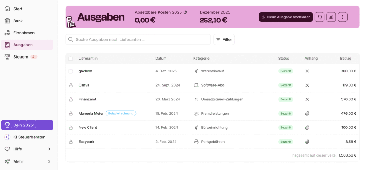Click Neue Ausgabe hochladen button

(286, 17)
